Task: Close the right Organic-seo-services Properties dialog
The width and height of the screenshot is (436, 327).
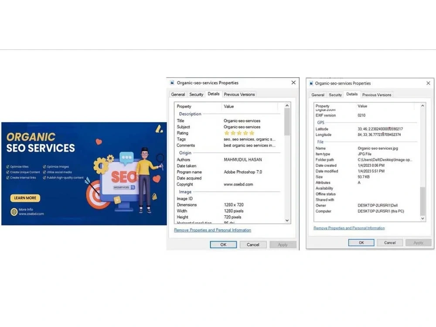Action: click(428, 83)
